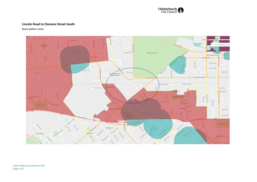Click the Find address or place field

(222, 45)
